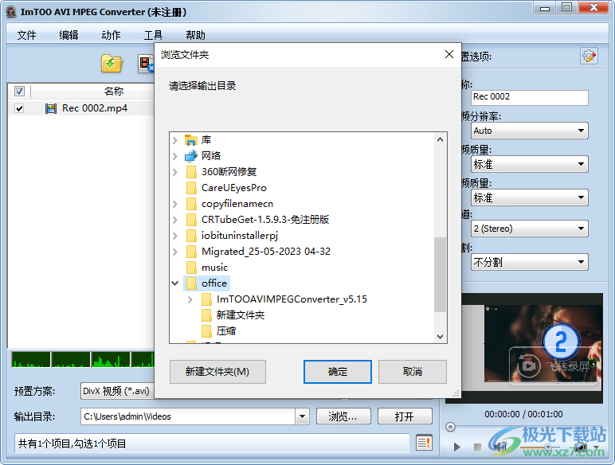This screenshot has width=615, height=465.
Task: Take a snapshot with the camera icon
Action: (x=581, y=447)
